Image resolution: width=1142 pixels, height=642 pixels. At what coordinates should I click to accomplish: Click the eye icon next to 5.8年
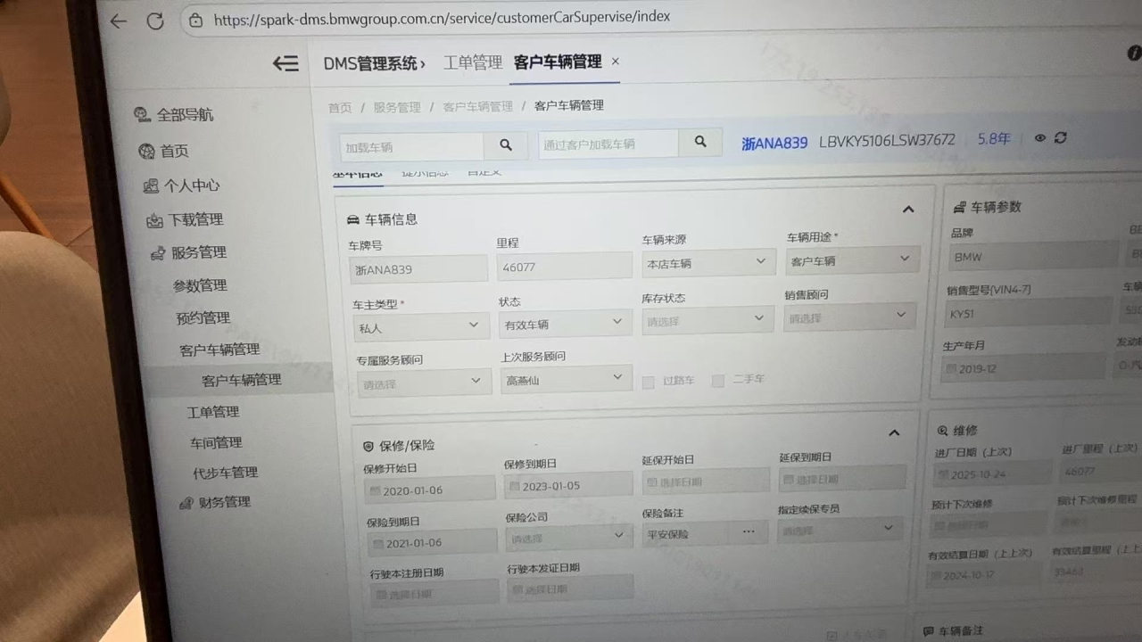click(1039, 138)
